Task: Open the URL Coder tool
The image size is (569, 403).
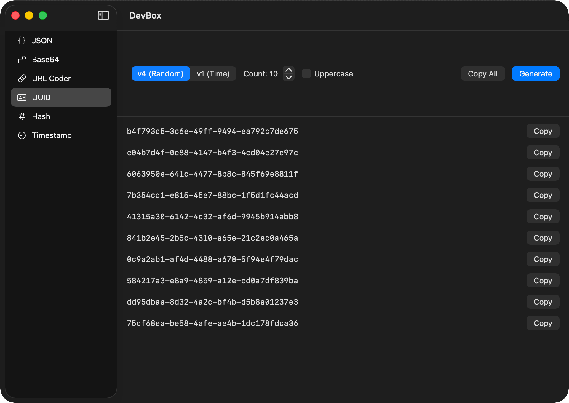Action: (x=61, y=79)
